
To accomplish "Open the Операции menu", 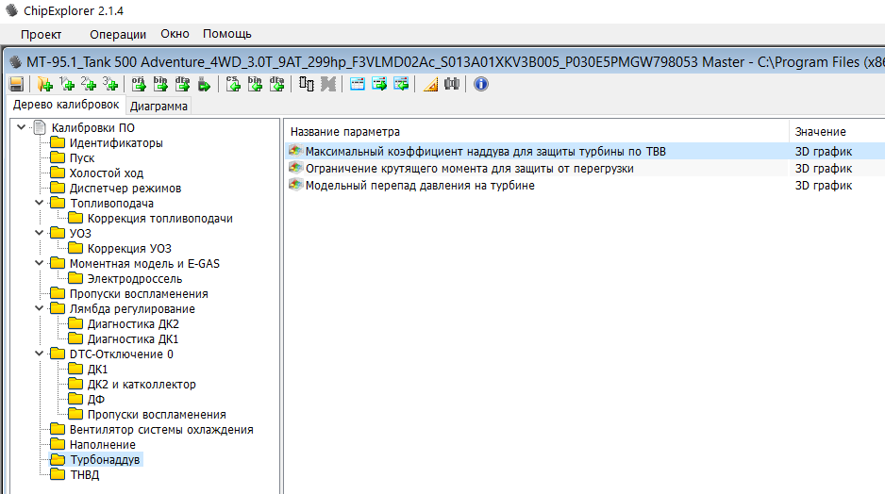I will tap(118, 34).
